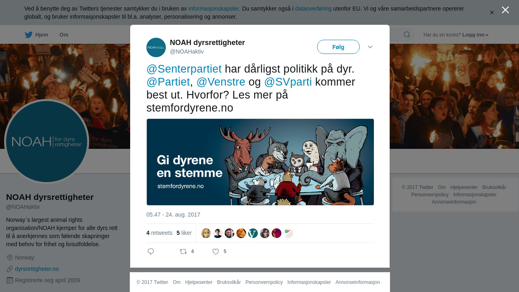Click the retweet icon under the tweet

pyautogui.click(x=183, y=251)
